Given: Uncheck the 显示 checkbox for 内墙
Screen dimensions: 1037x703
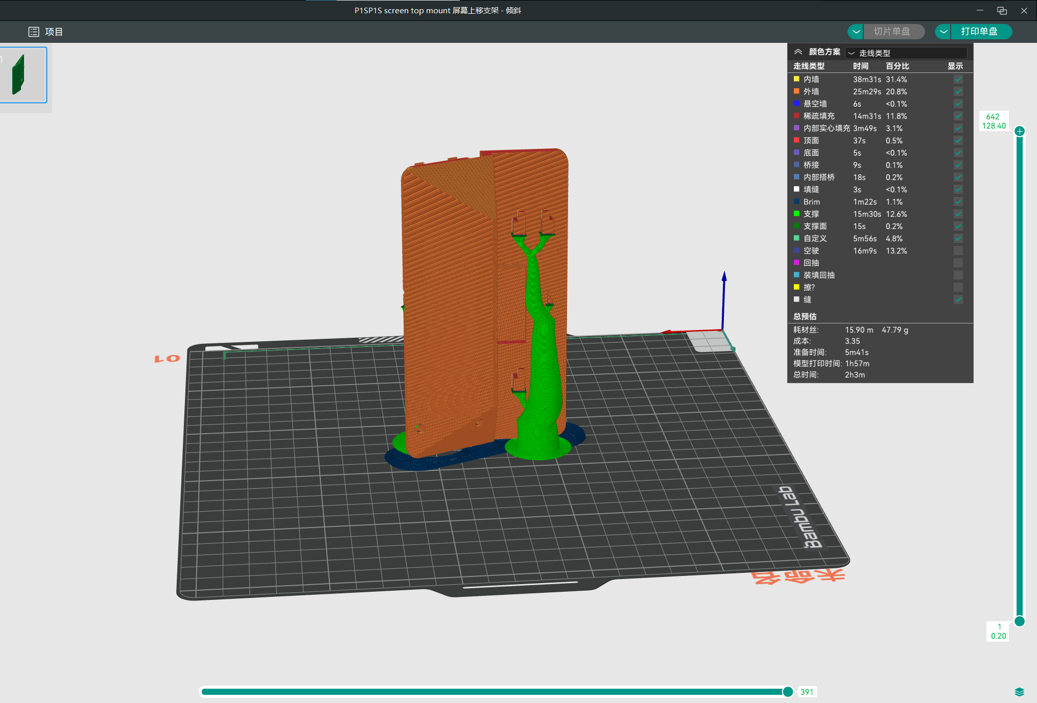Looking at the screenshot, I should tap(958, 79).
